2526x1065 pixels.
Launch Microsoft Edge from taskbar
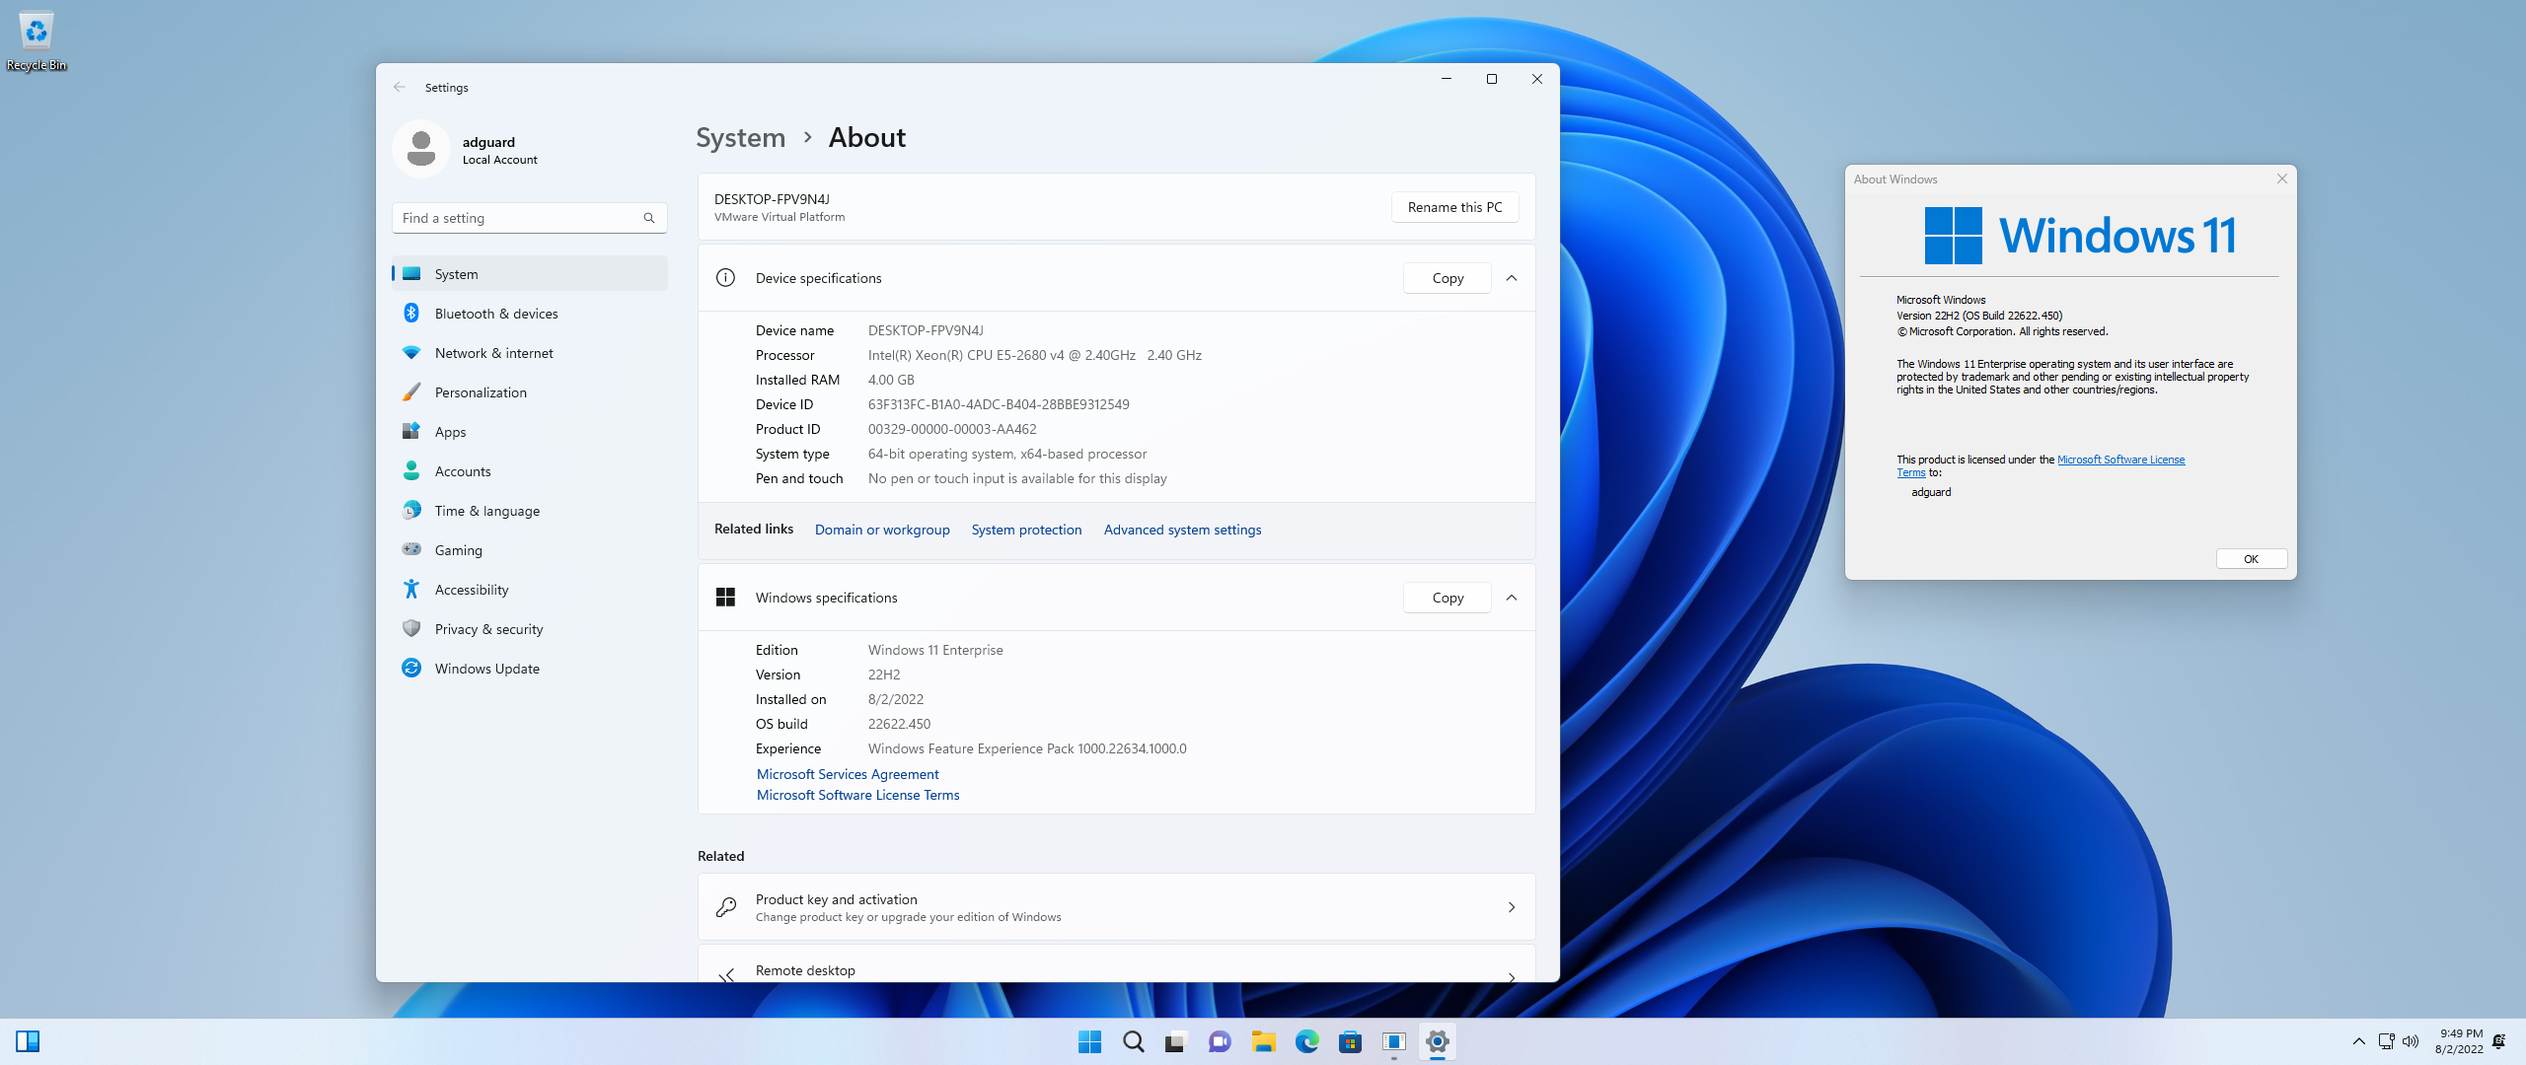point(1306,1041)
